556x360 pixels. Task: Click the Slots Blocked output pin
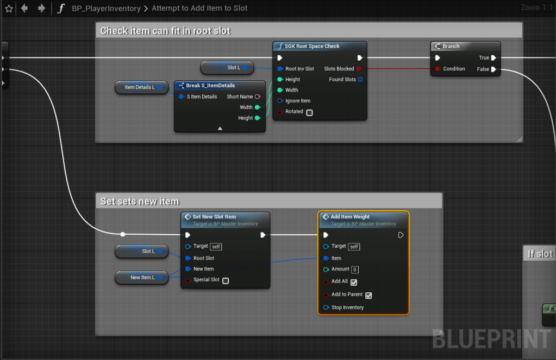[x=359, y=69]
